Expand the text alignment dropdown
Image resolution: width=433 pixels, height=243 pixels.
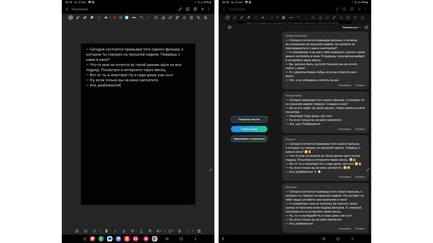coord(170,231)
